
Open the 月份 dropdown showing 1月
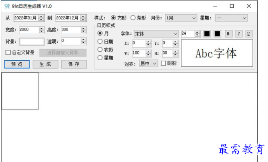point(181,18)
